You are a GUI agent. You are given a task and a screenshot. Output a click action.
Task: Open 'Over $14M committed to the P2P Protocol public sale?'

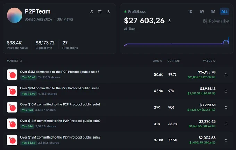[x=60, y=121]
